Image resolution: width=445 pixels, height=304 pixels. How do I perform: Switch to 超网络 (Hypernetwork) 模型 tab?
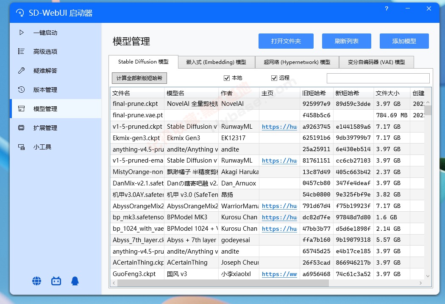tap(297, 62)
